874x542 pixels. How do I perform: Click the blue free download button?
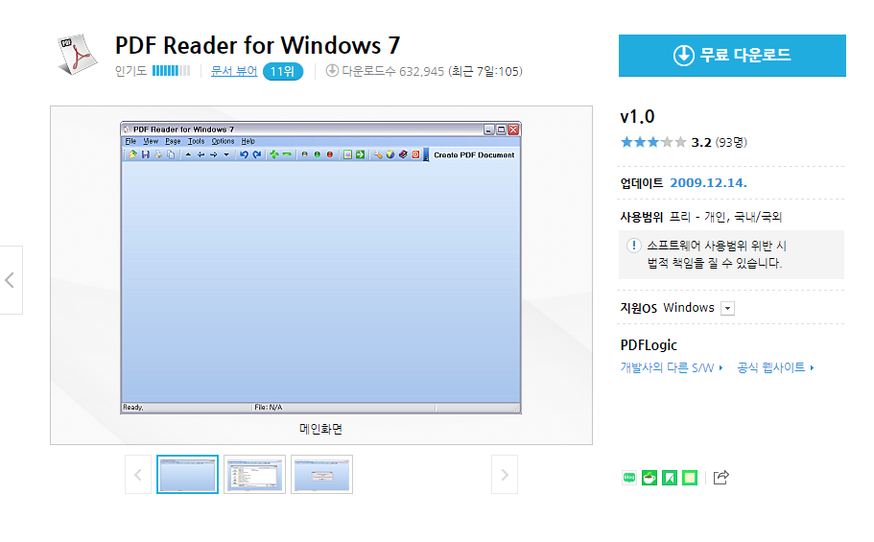pos(732,56)
